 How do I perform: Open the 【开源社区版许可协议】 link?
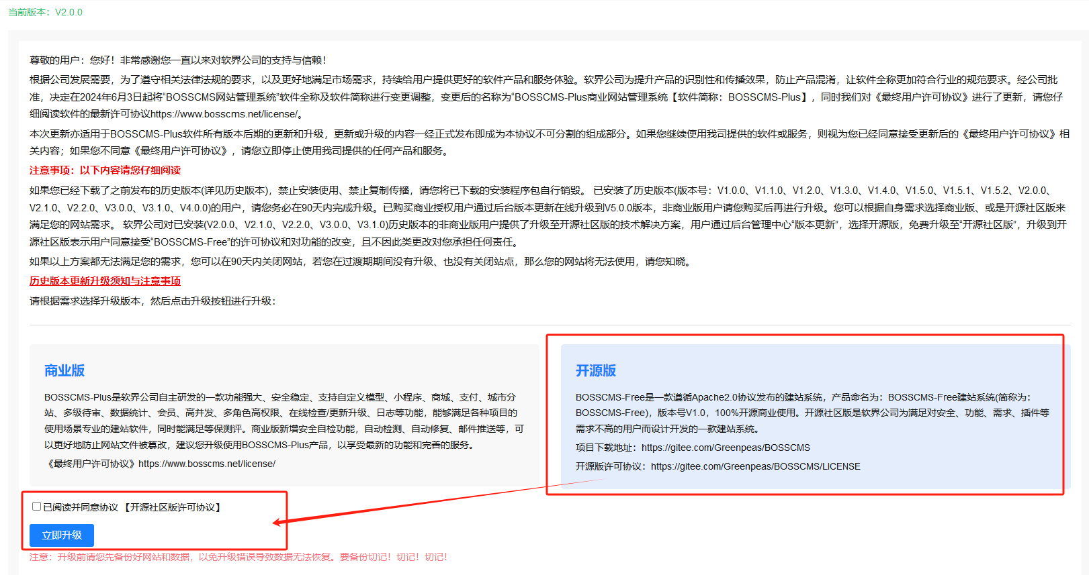[x=172, y=507]
